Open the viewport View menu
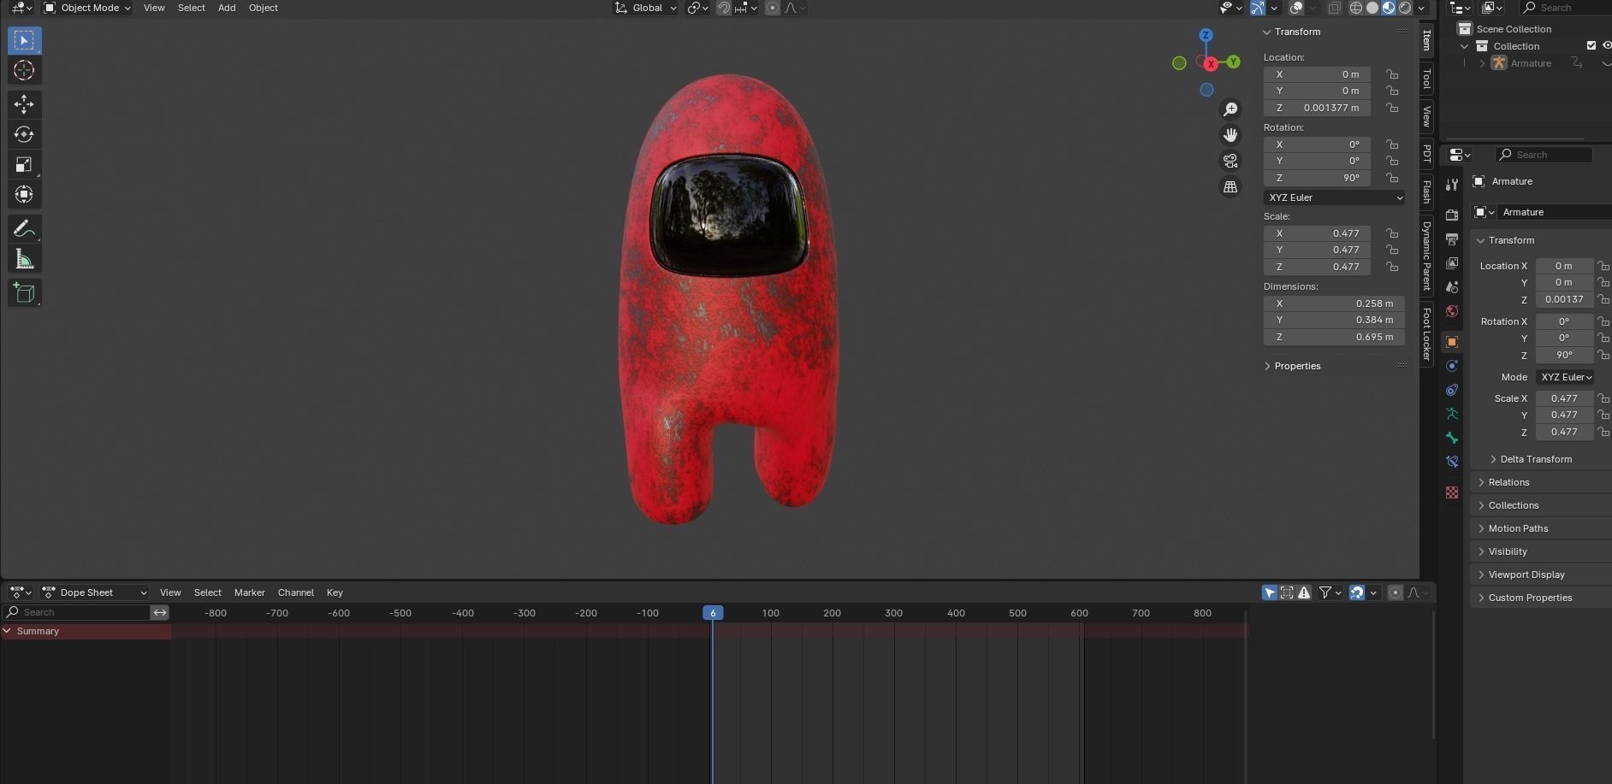The width and height of the screenshot is (1612, 784). 154,8
